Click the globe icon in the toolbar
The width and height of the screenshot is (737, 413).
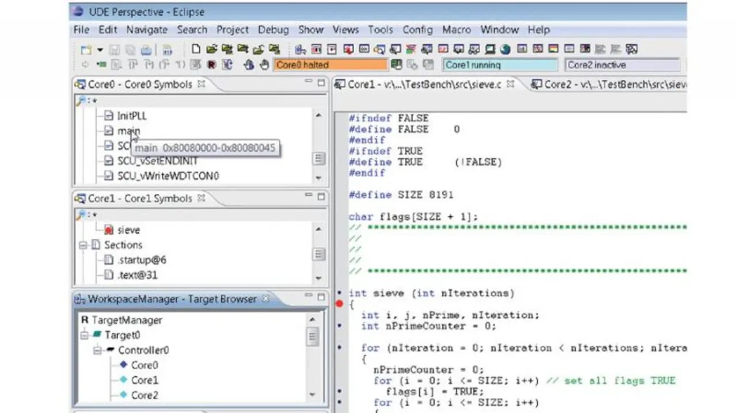tap(506, 49)
